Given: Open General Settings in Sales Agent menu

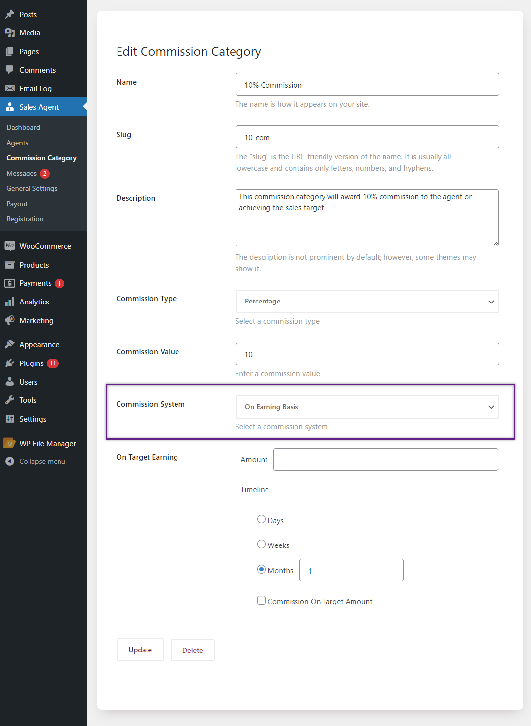Looking at the screenshot, I should pyautogui.click(x=32, y=188).
